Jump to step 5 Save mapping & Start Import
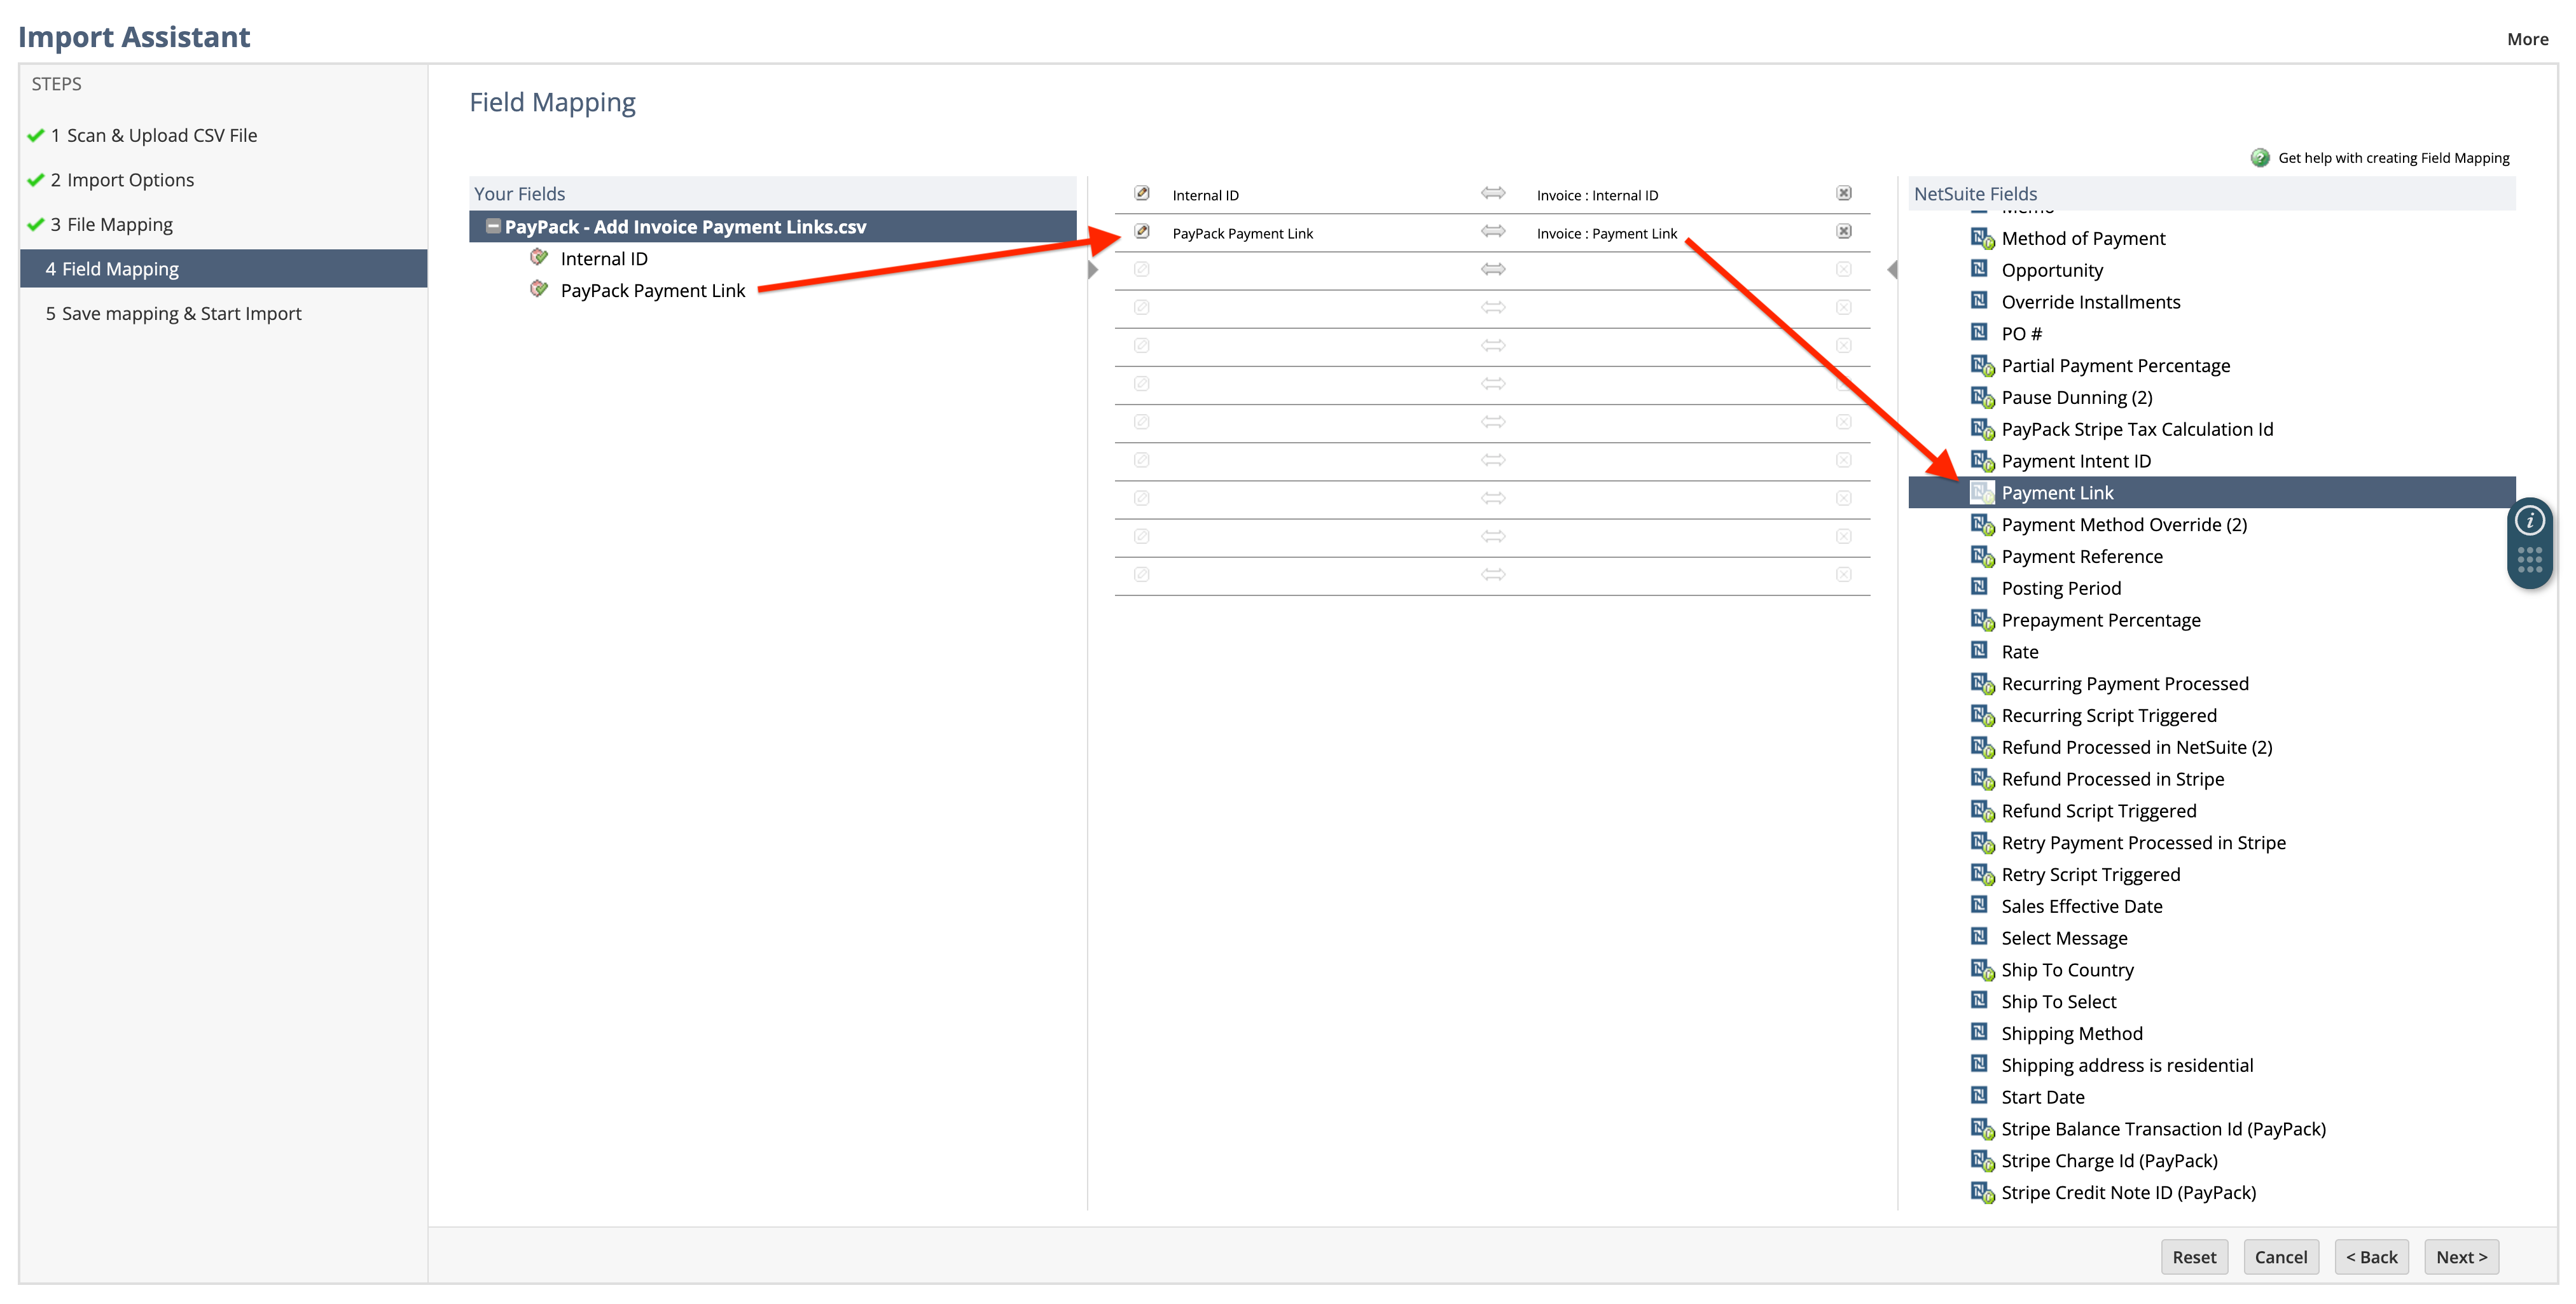Screen dimensions: 2576x1304 [x=181, y=313]
